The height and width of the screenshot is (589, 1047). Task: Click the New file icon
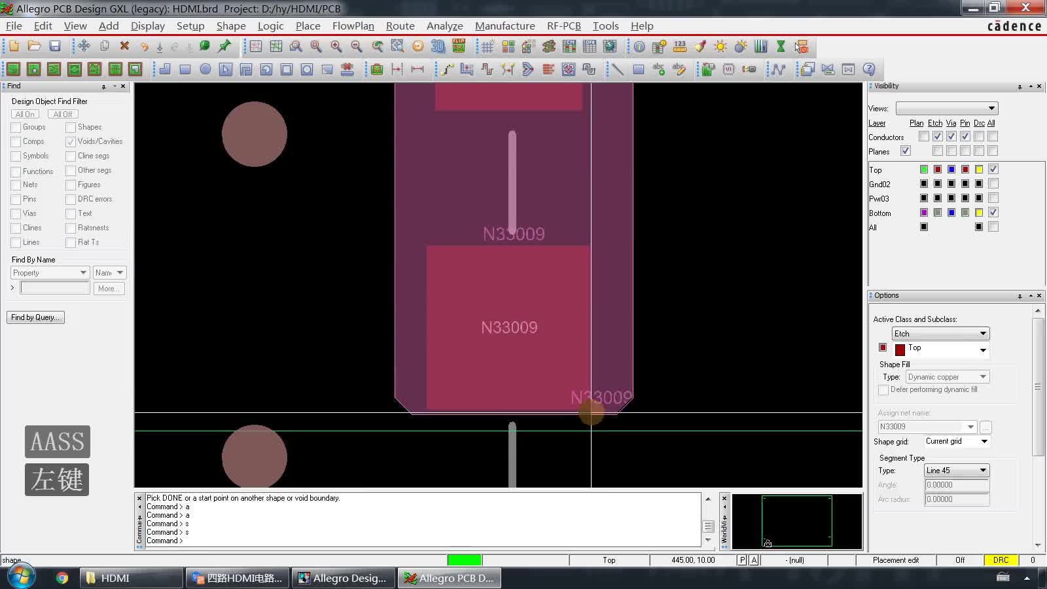click(x=14, y=46)
